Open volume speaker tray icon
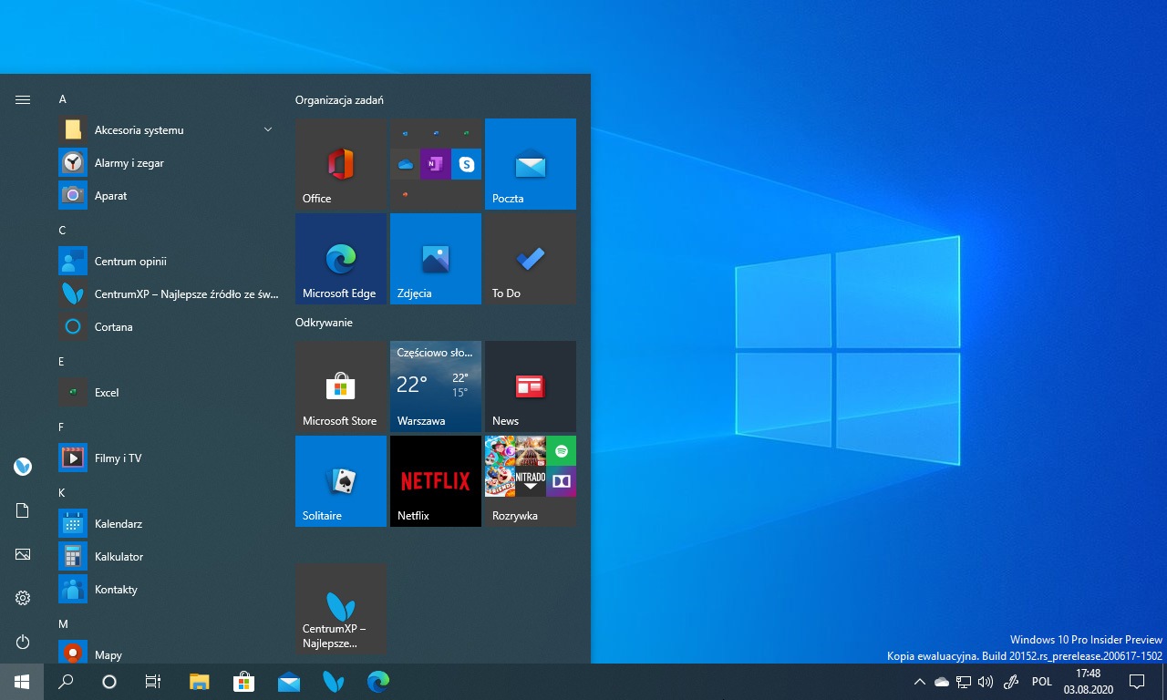 point(986,682)
